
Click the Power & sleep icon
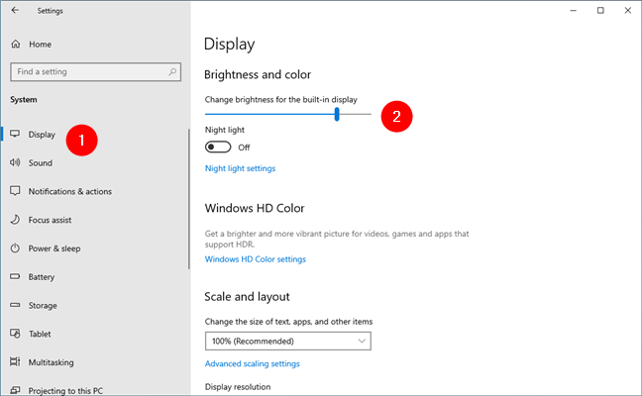[x=15, y=248]
